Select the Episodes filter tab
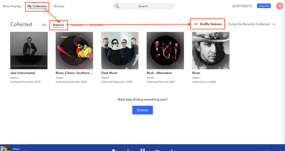This screenshot has height=151, width=285. click(x=96, y=25)
